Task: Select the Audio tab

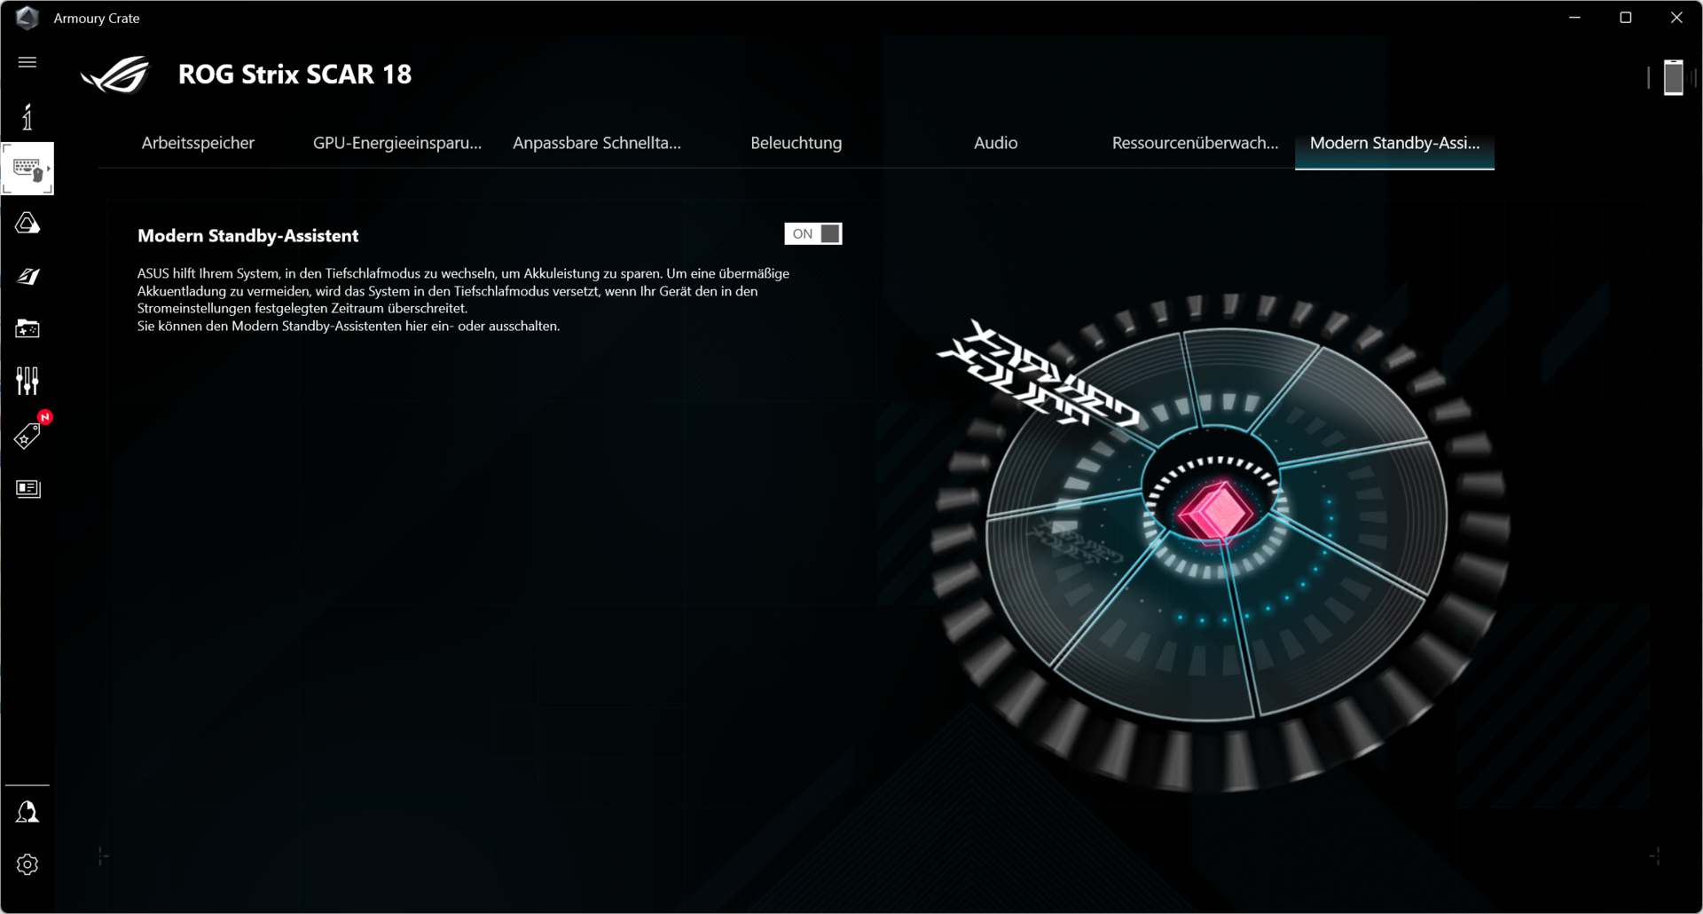Action: coord(995,143)
